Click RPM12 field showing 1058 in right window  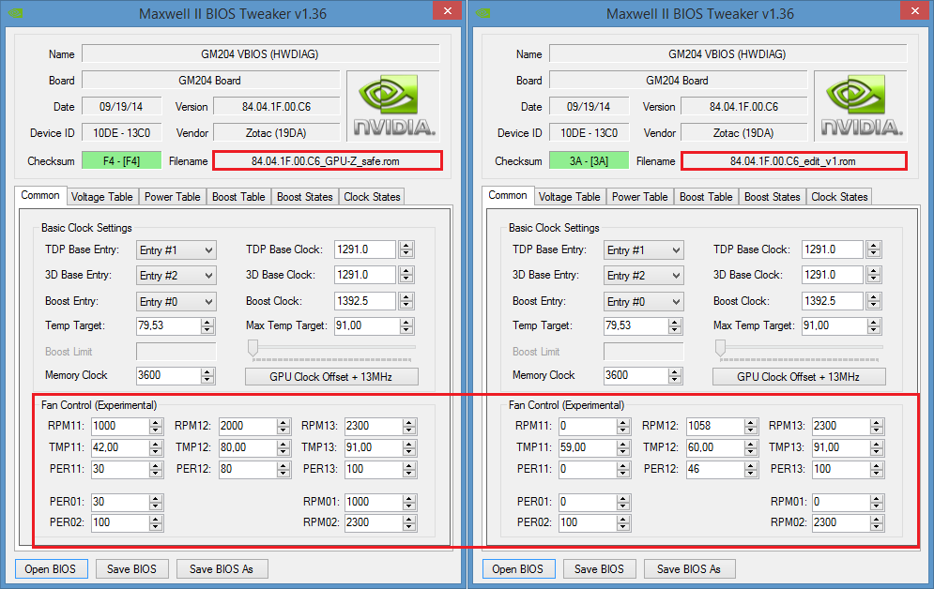click(714, 426)
